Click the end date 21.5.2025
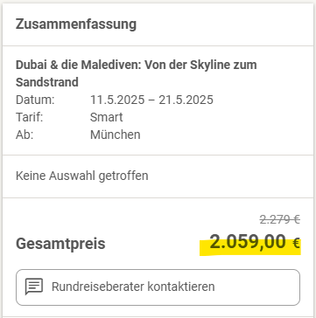The image size is (316, 318). 186,100
